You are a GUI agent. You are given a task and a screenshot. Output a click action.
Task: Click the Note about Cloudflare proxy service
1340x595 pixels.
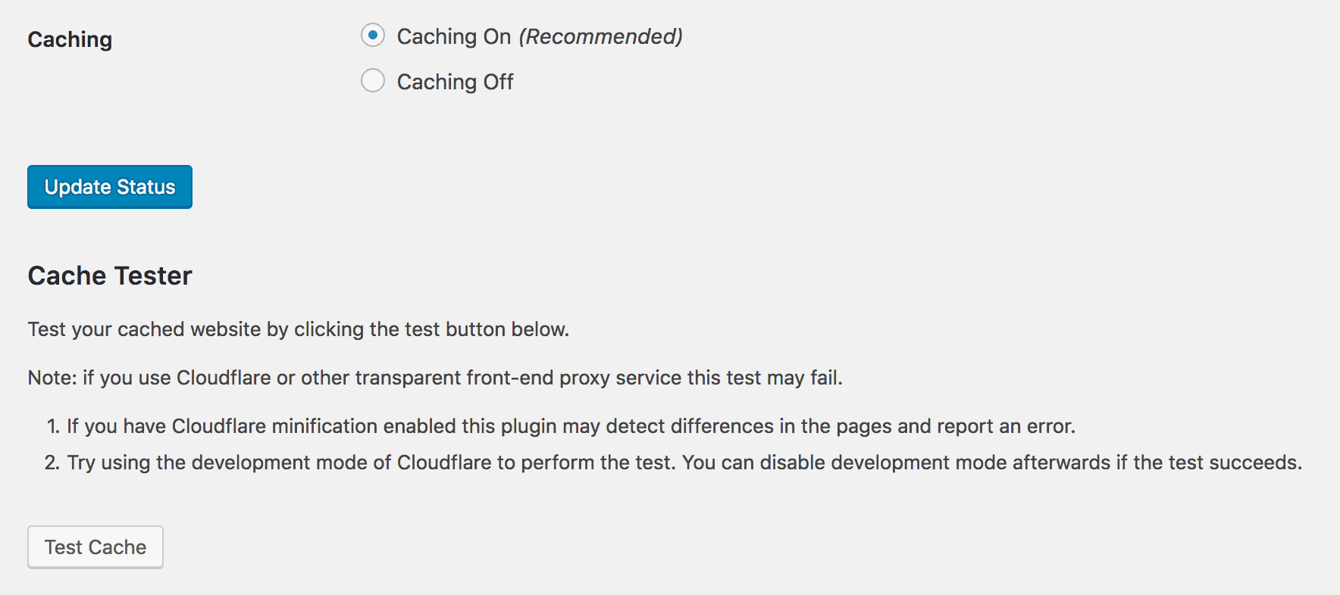pos(435,378)
